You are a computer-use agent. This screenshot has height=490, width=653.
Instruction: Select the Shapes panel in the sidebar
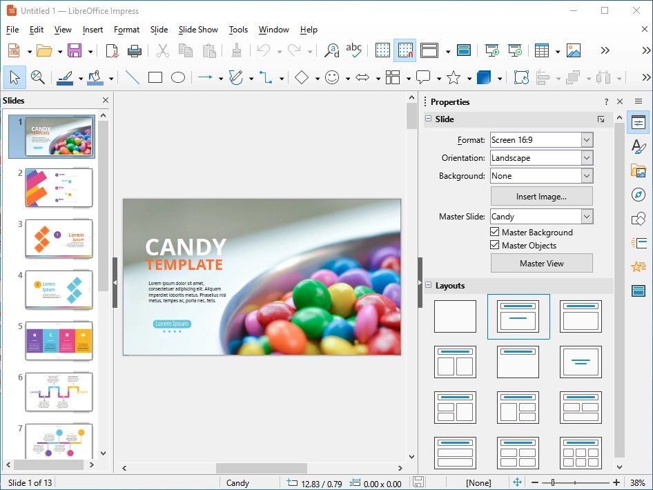638,218
